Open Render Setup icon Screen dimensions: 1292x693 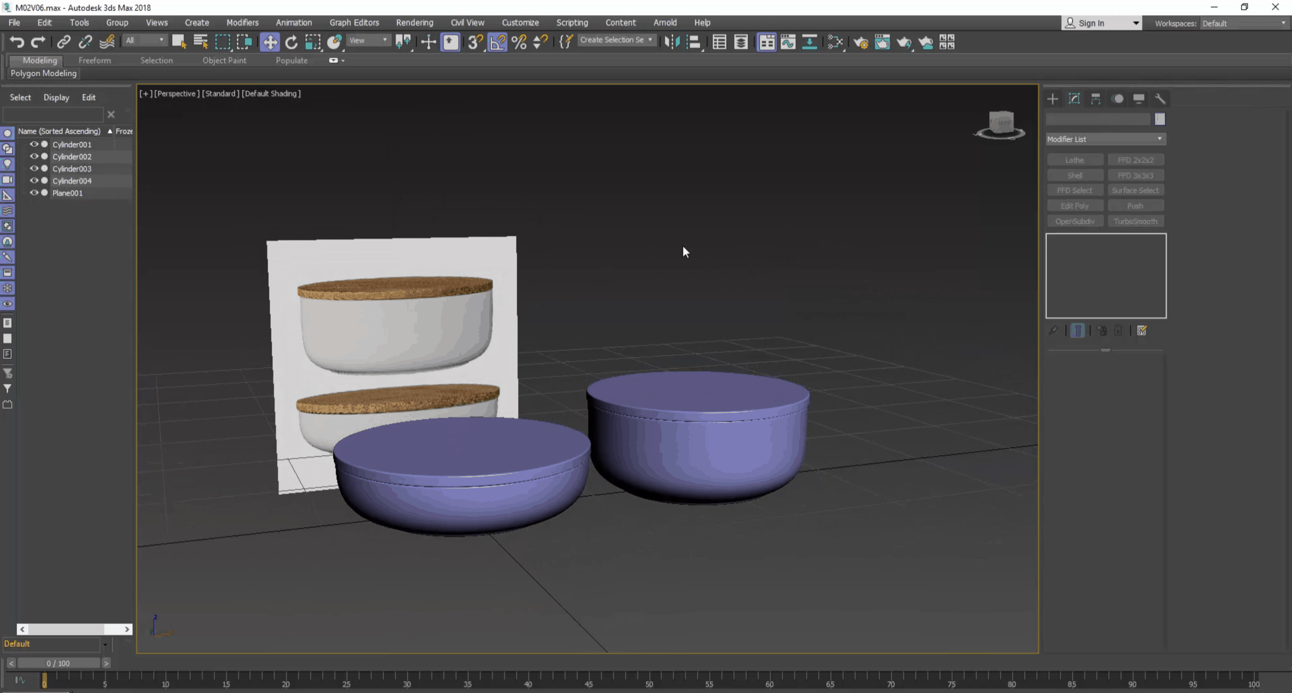click(861, 42)
